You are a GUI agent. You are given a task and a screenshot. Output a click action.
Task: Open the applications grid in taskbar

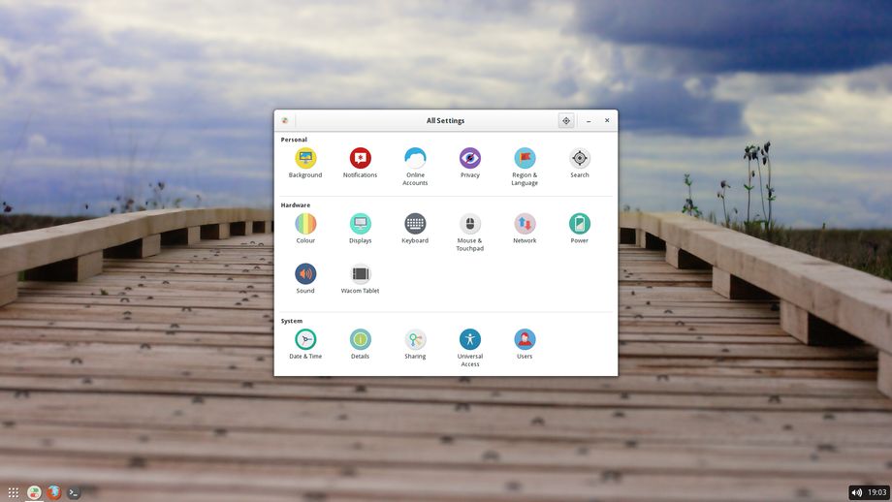pyautogui.click(x=14, y=492)
